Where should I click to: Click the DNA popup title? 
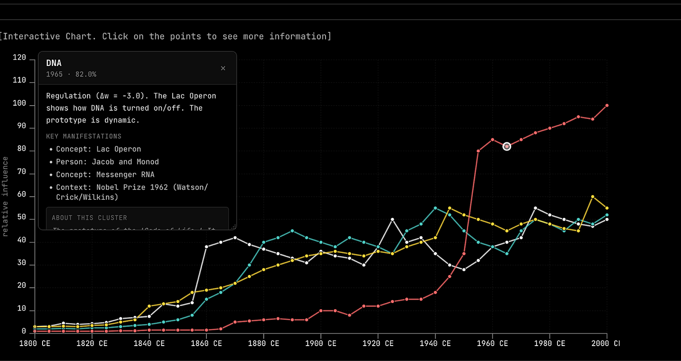pyautogui.click(x=54, y=63)
